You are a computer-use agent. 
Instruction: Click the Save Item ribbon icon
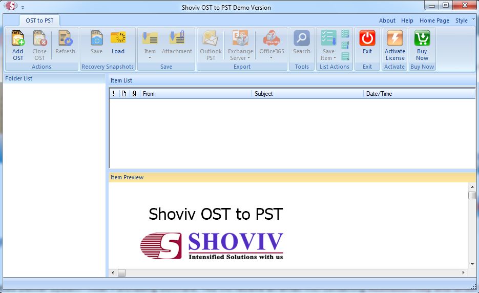tap(150, 38)
